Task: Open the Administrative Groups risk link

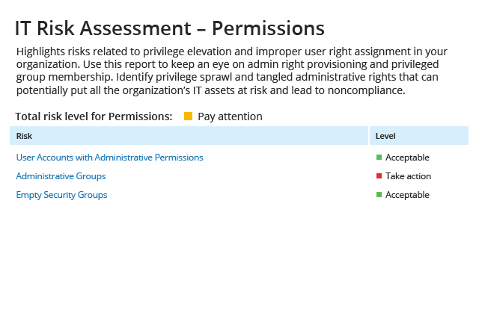Action: [x=61, y=176]
